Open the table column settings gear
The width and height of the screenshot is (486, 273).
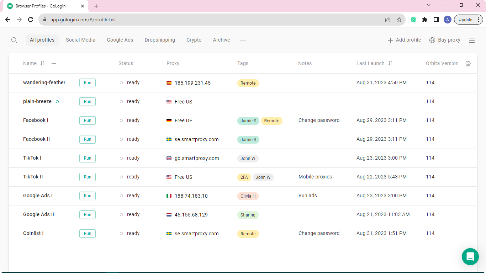click(x=468, y=64)
